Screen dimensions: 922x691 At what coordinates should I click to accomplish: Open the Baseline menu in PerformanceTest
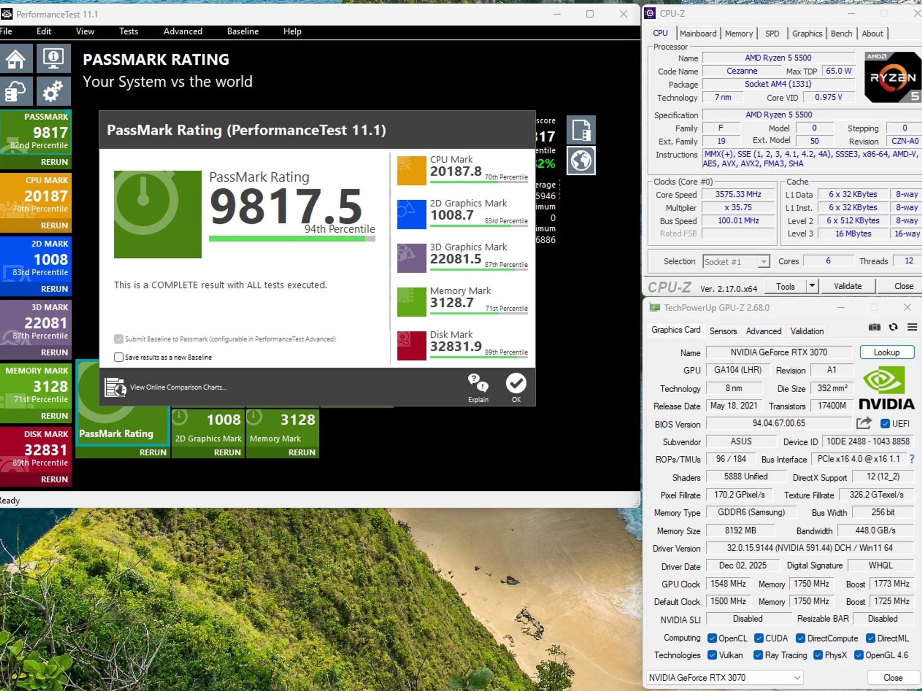[243, 31]
